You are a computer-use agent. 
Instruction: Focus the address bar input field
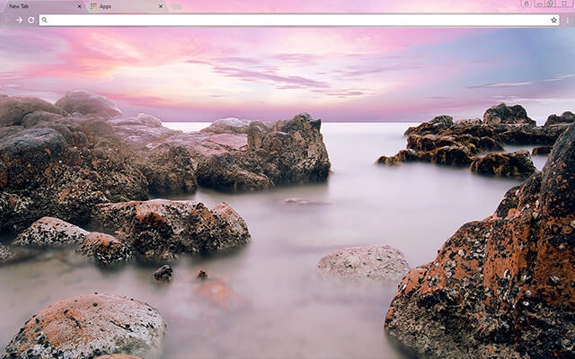299,20
